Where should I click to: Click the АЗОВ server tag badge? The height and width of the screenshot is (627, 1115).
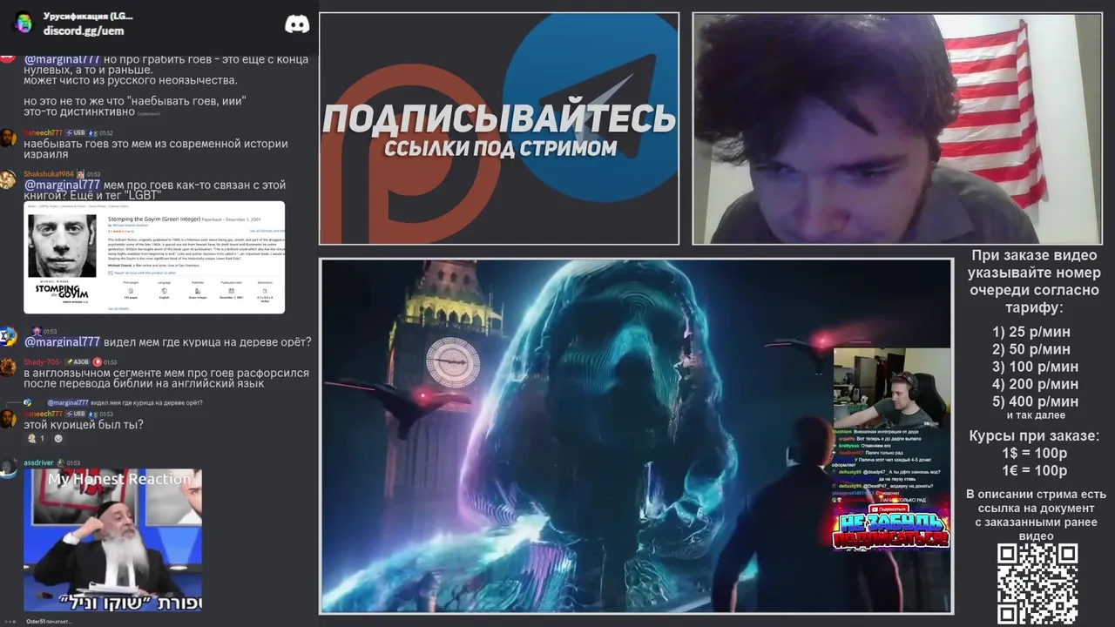(x=78, y=361)
